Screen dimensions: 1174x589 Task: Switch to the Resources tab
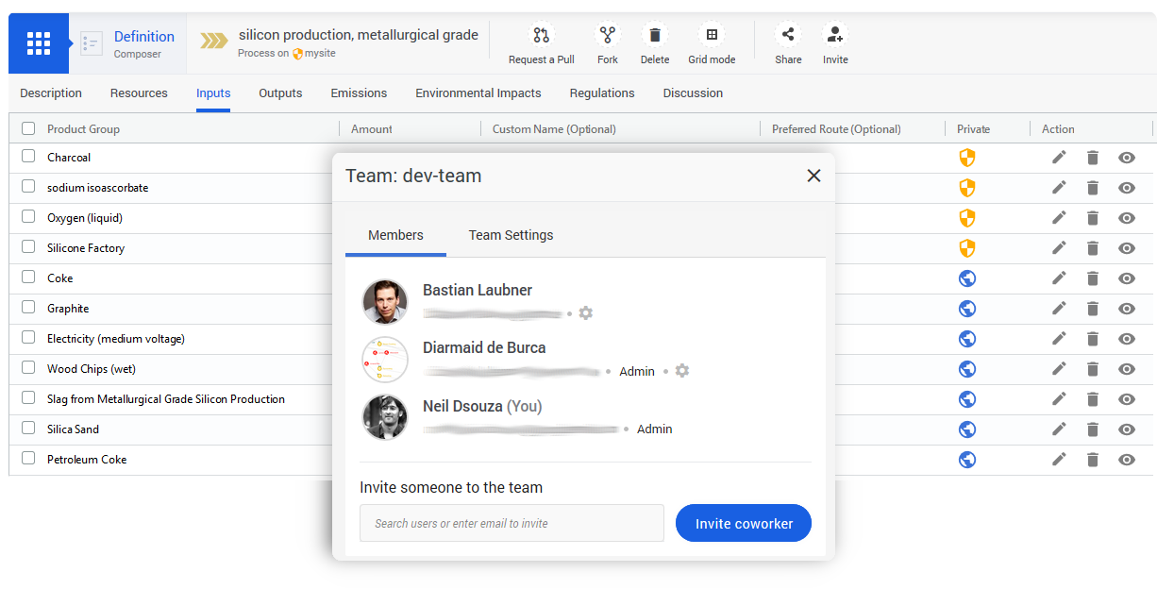click(x=139, y=93)
